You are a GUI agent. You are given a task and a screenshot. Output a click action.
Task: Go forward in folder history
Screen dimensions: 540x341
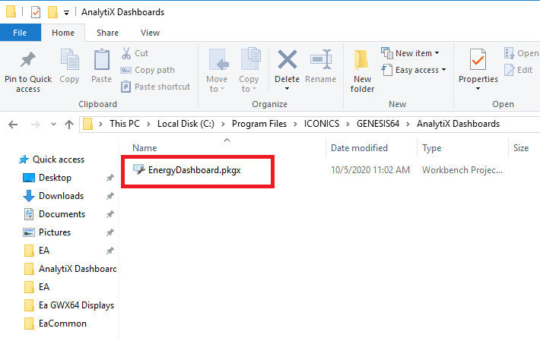click(x=35, y=124)
